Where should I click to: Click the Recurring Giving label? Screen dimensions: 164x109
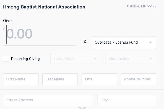[25, 59]
